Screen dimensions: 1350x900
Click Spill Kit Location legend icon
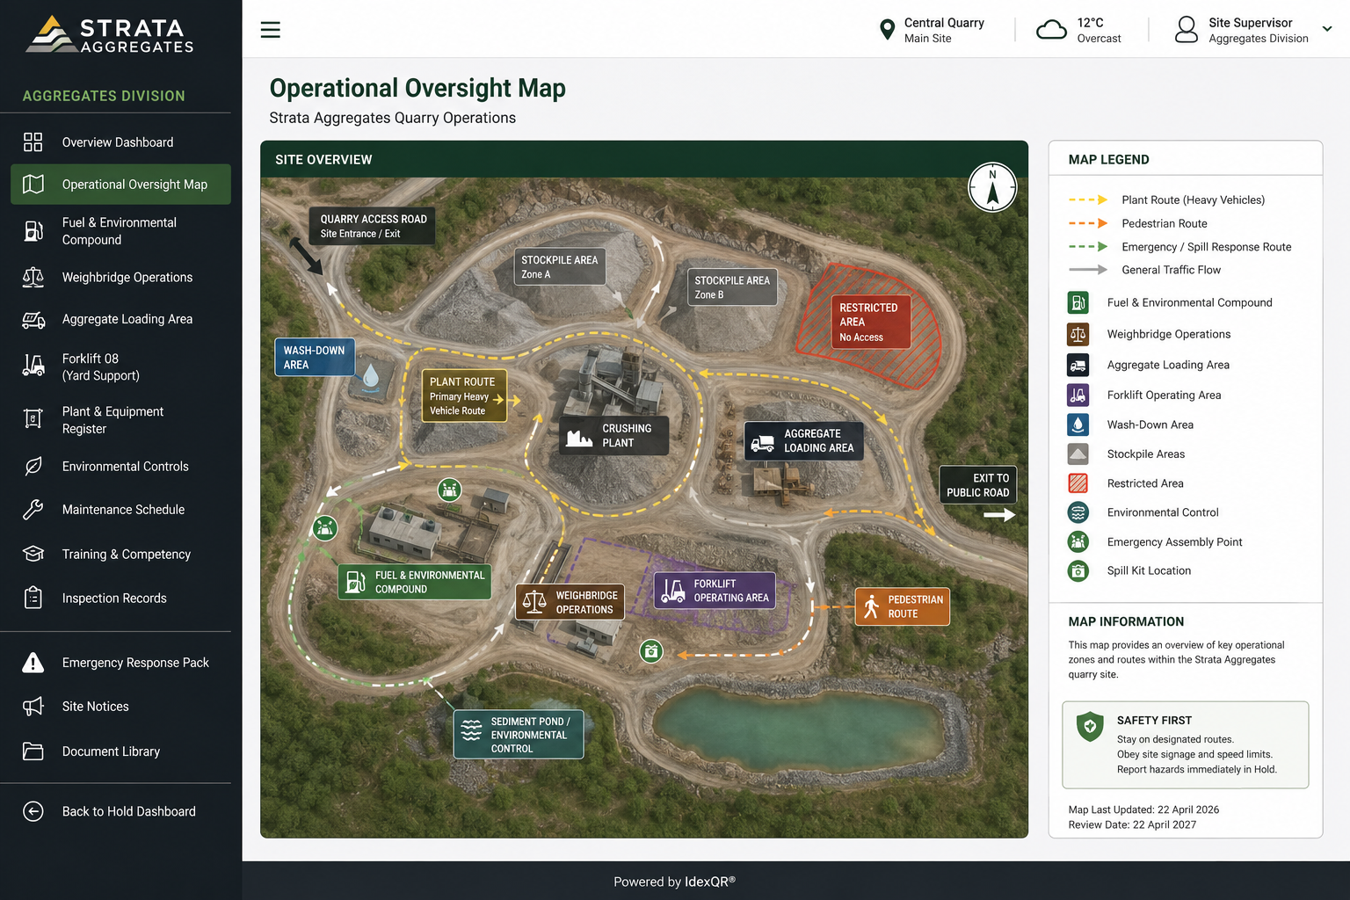click(x=1078, y=571)
